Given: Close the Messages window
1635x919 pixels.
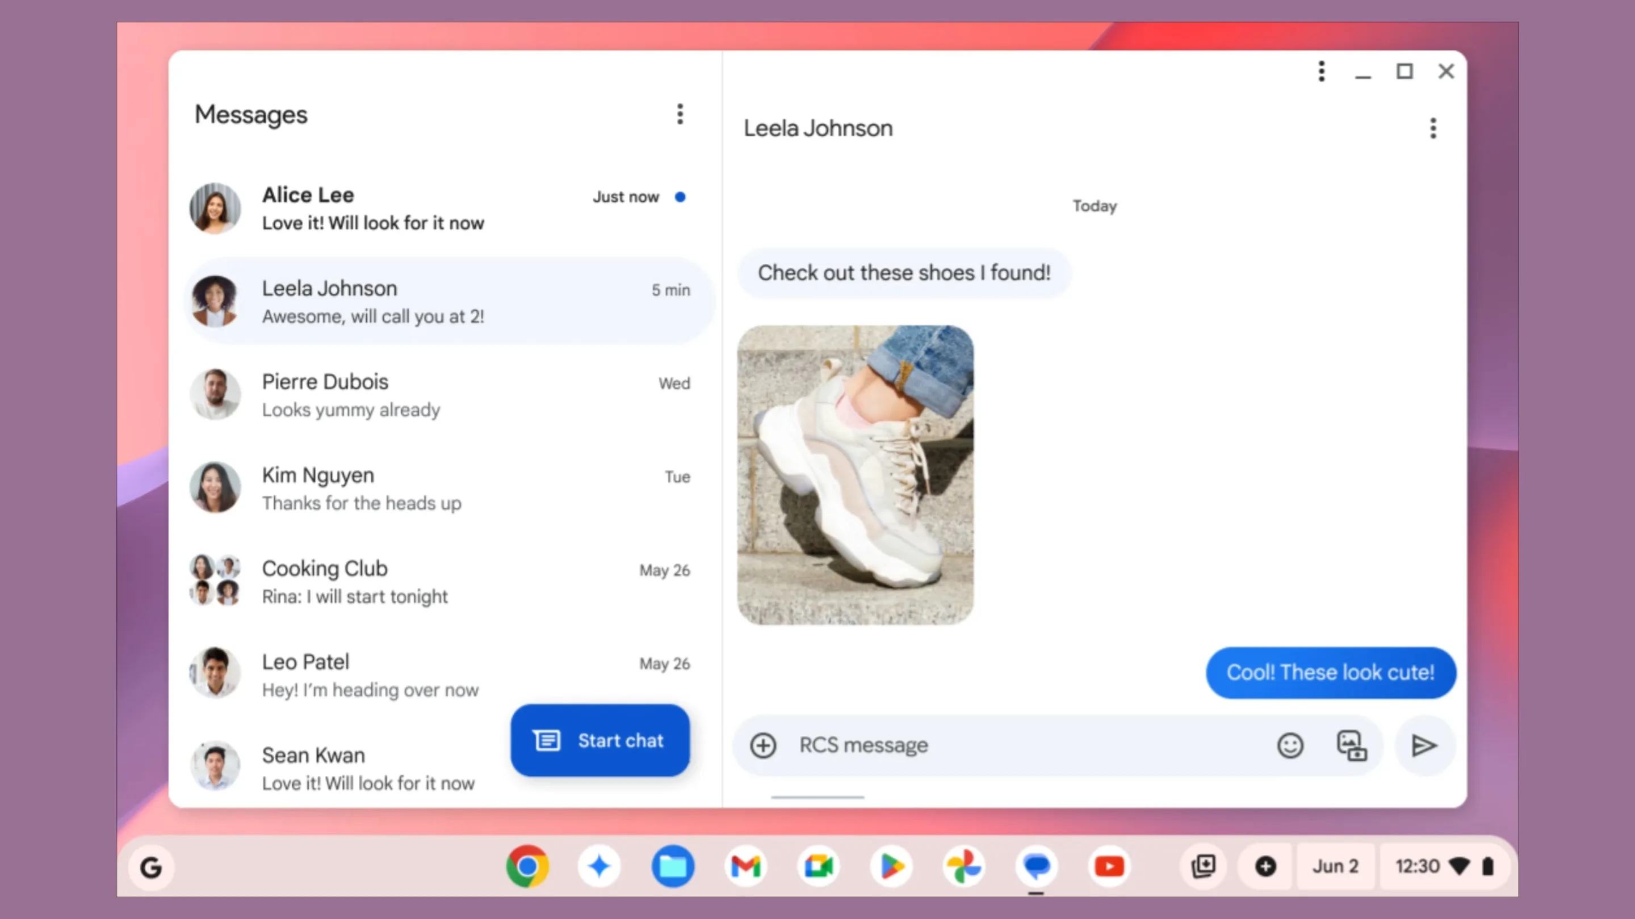Looking at the screenshot, I should click(x=1446, y=71).
